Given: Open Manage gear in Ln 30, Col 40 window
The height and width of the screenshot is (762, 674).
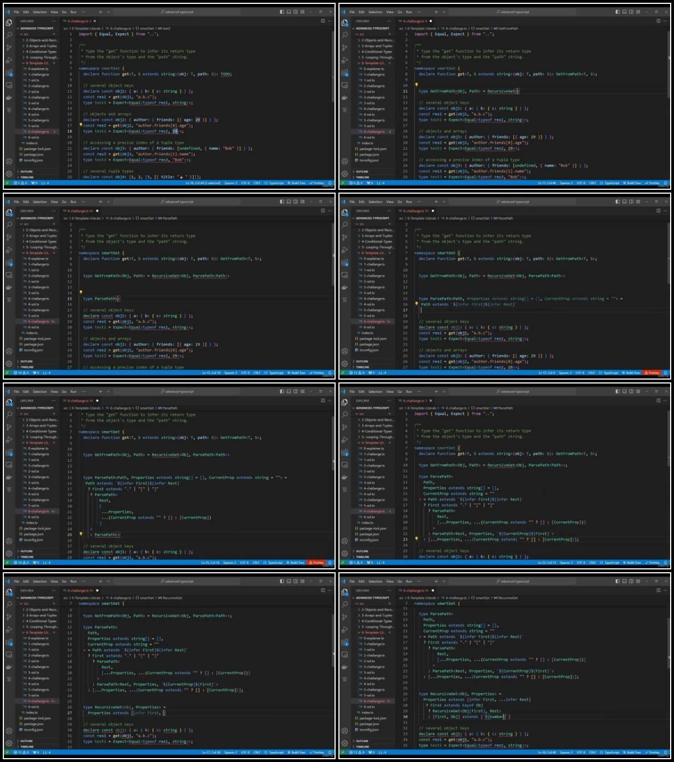Looking at the screenshot, I should [x=344, y=743].
